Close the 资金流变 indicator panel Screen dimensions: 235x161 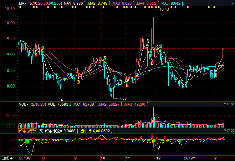232,131
